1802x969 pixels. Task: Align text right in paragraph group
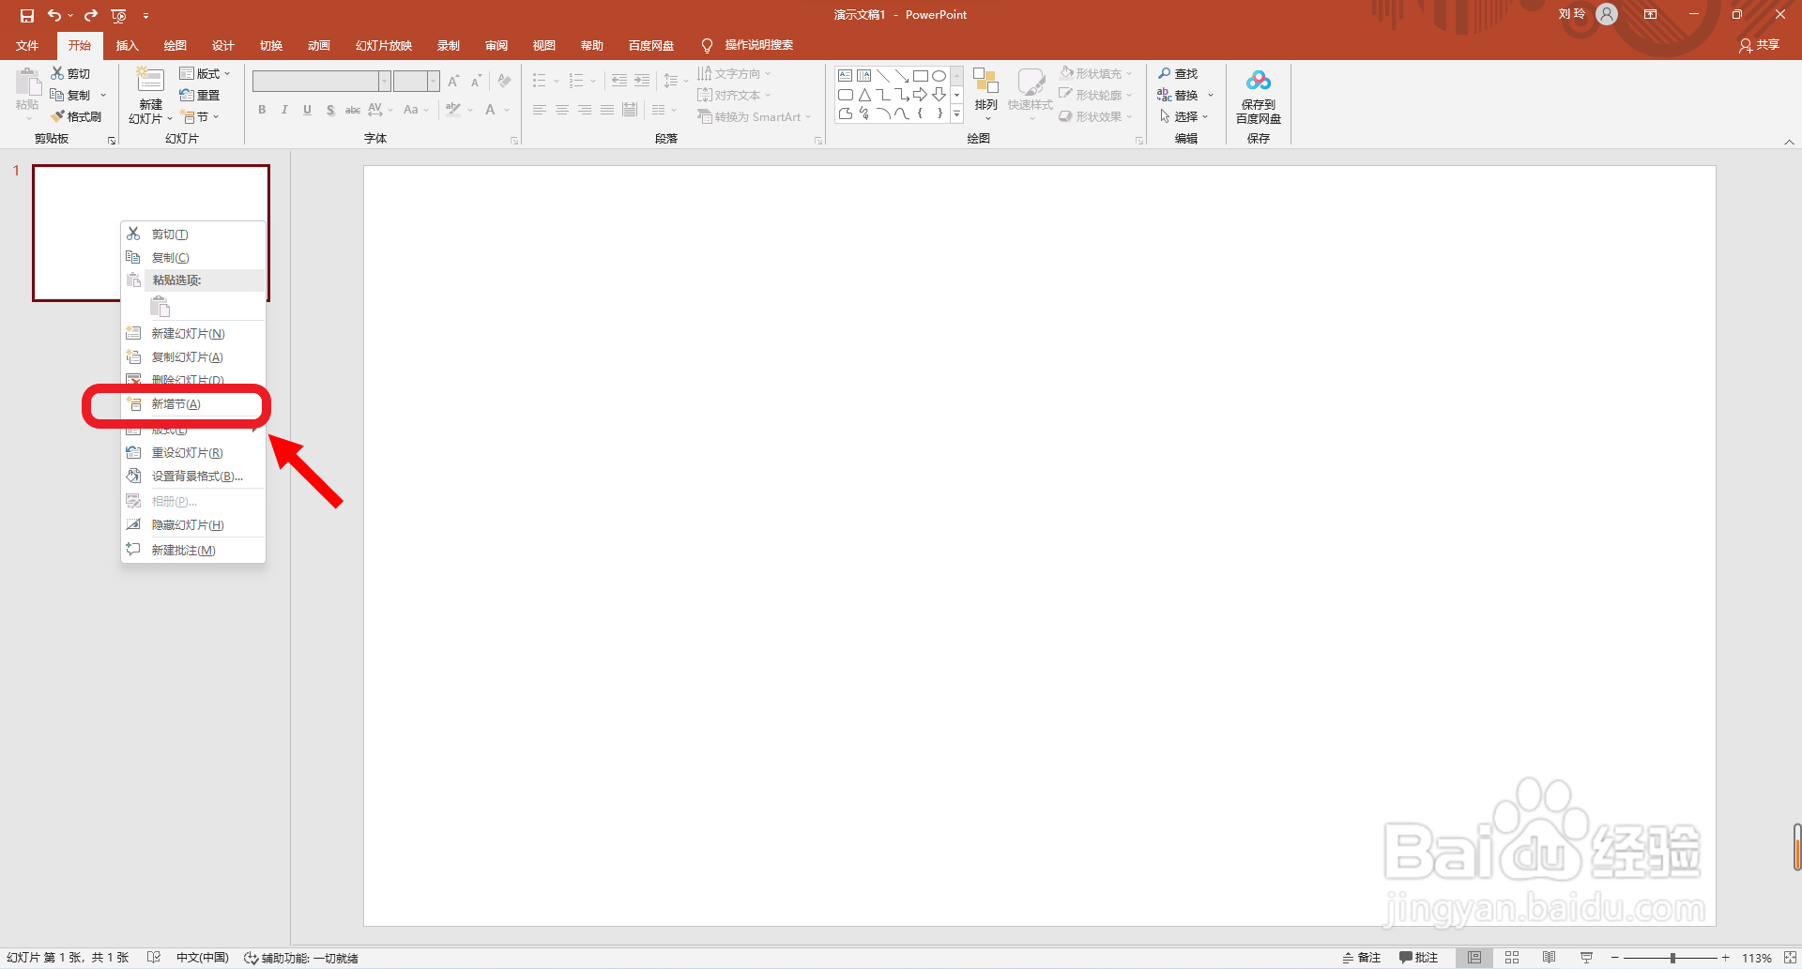[x=585, y=110]
